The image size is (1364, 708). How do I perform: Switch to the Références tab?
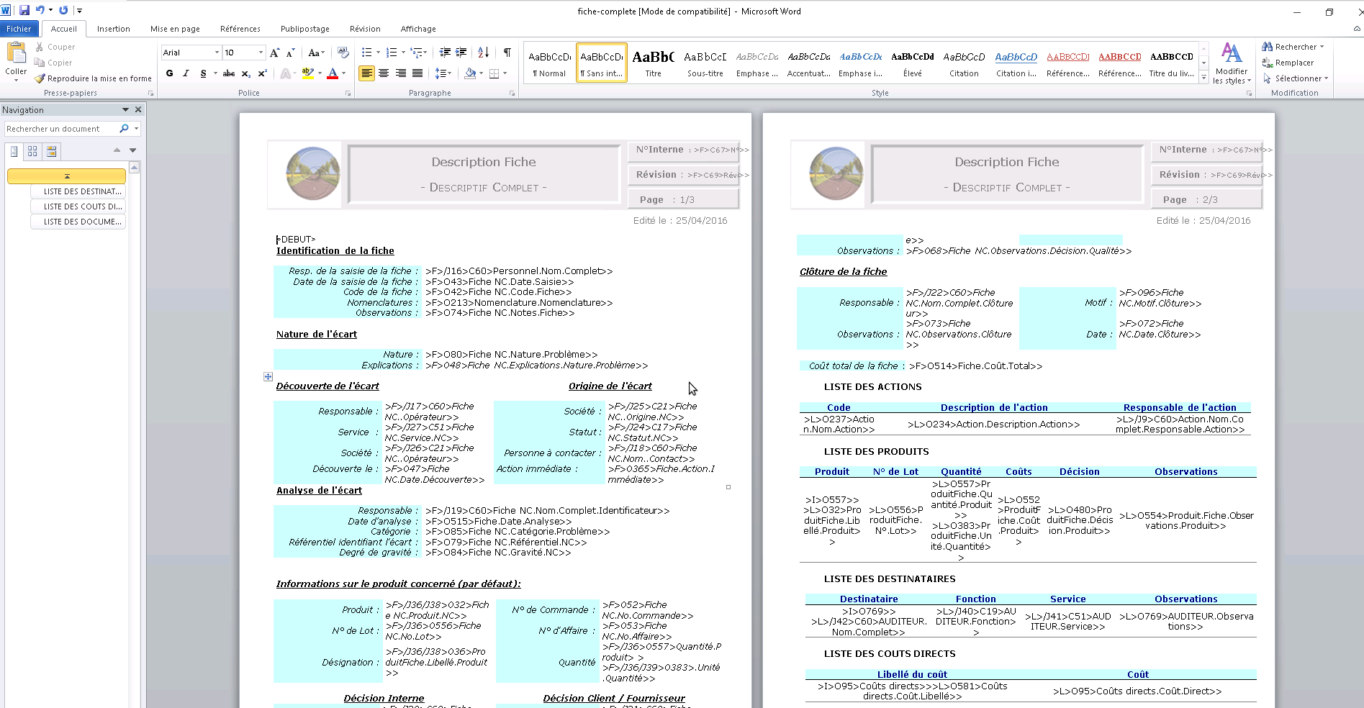click(240, 29)
